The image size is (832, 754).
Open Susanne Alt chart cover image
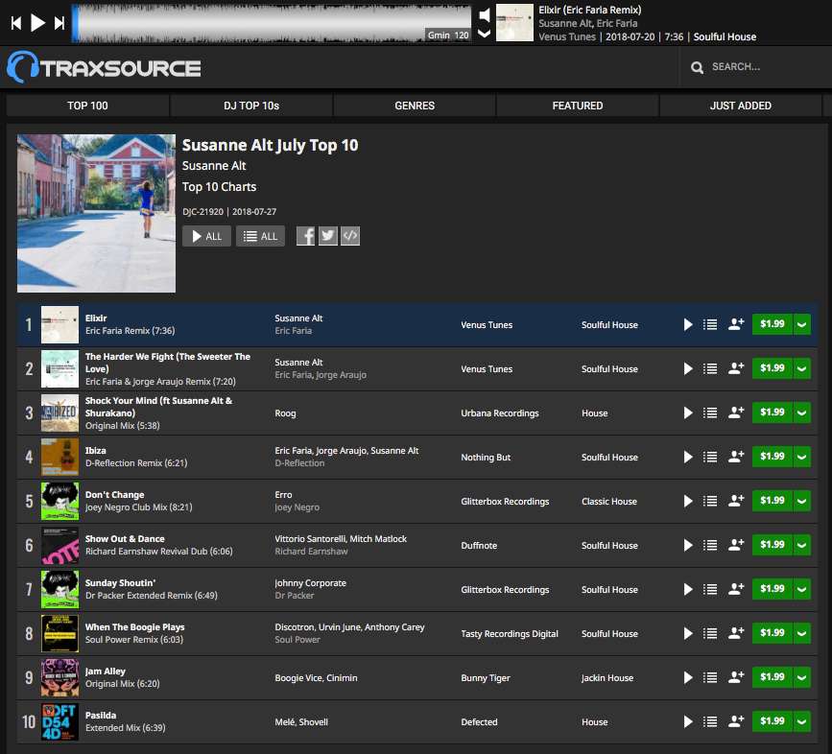(x=96, y=213)
